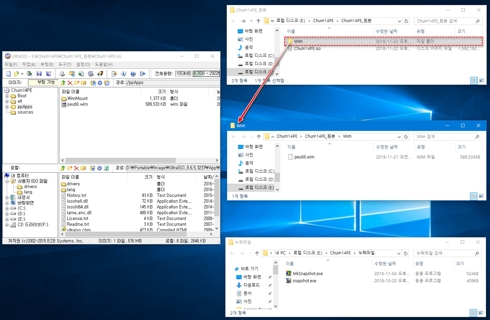Viewport: 490px width, 320px height.
Task: Switch Chum14PE_원본 window to large icons view
Action: tap(481, 81)
